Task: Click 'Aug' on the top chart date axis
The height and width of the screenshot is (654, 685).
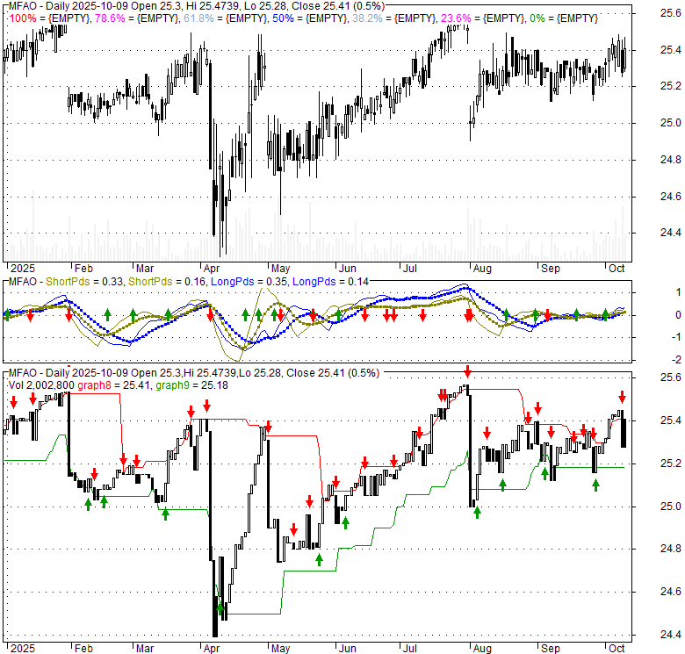Action: pos(482,269)
